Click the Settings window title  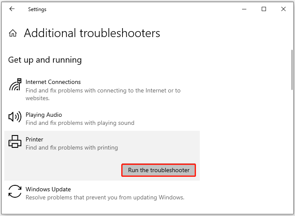[37, 9]
